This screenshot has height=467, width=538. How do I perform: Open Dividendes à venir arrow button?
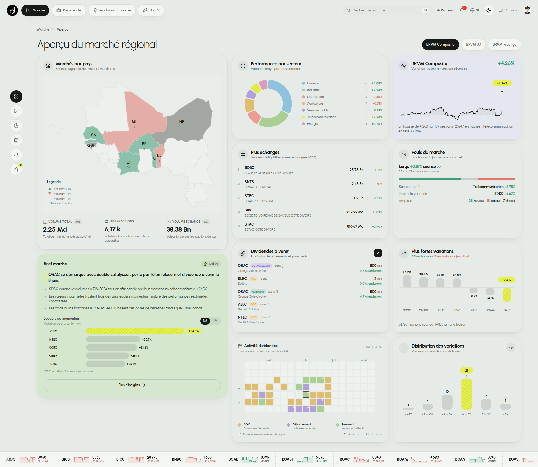coord(378,253)
